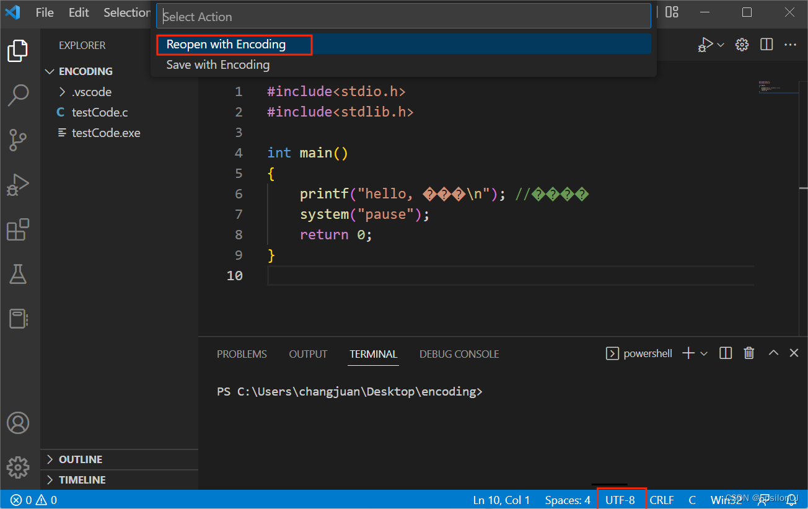Switch to the TERMINAL tab
Image resolution: width=808 pixels, height=509 pixels.
click(x=373, y=354)
